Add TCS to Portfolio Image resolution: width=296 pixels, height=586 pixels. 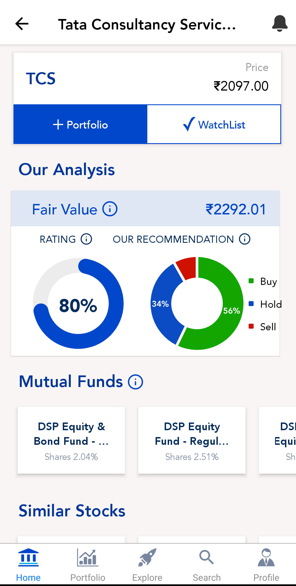(80, 124)
